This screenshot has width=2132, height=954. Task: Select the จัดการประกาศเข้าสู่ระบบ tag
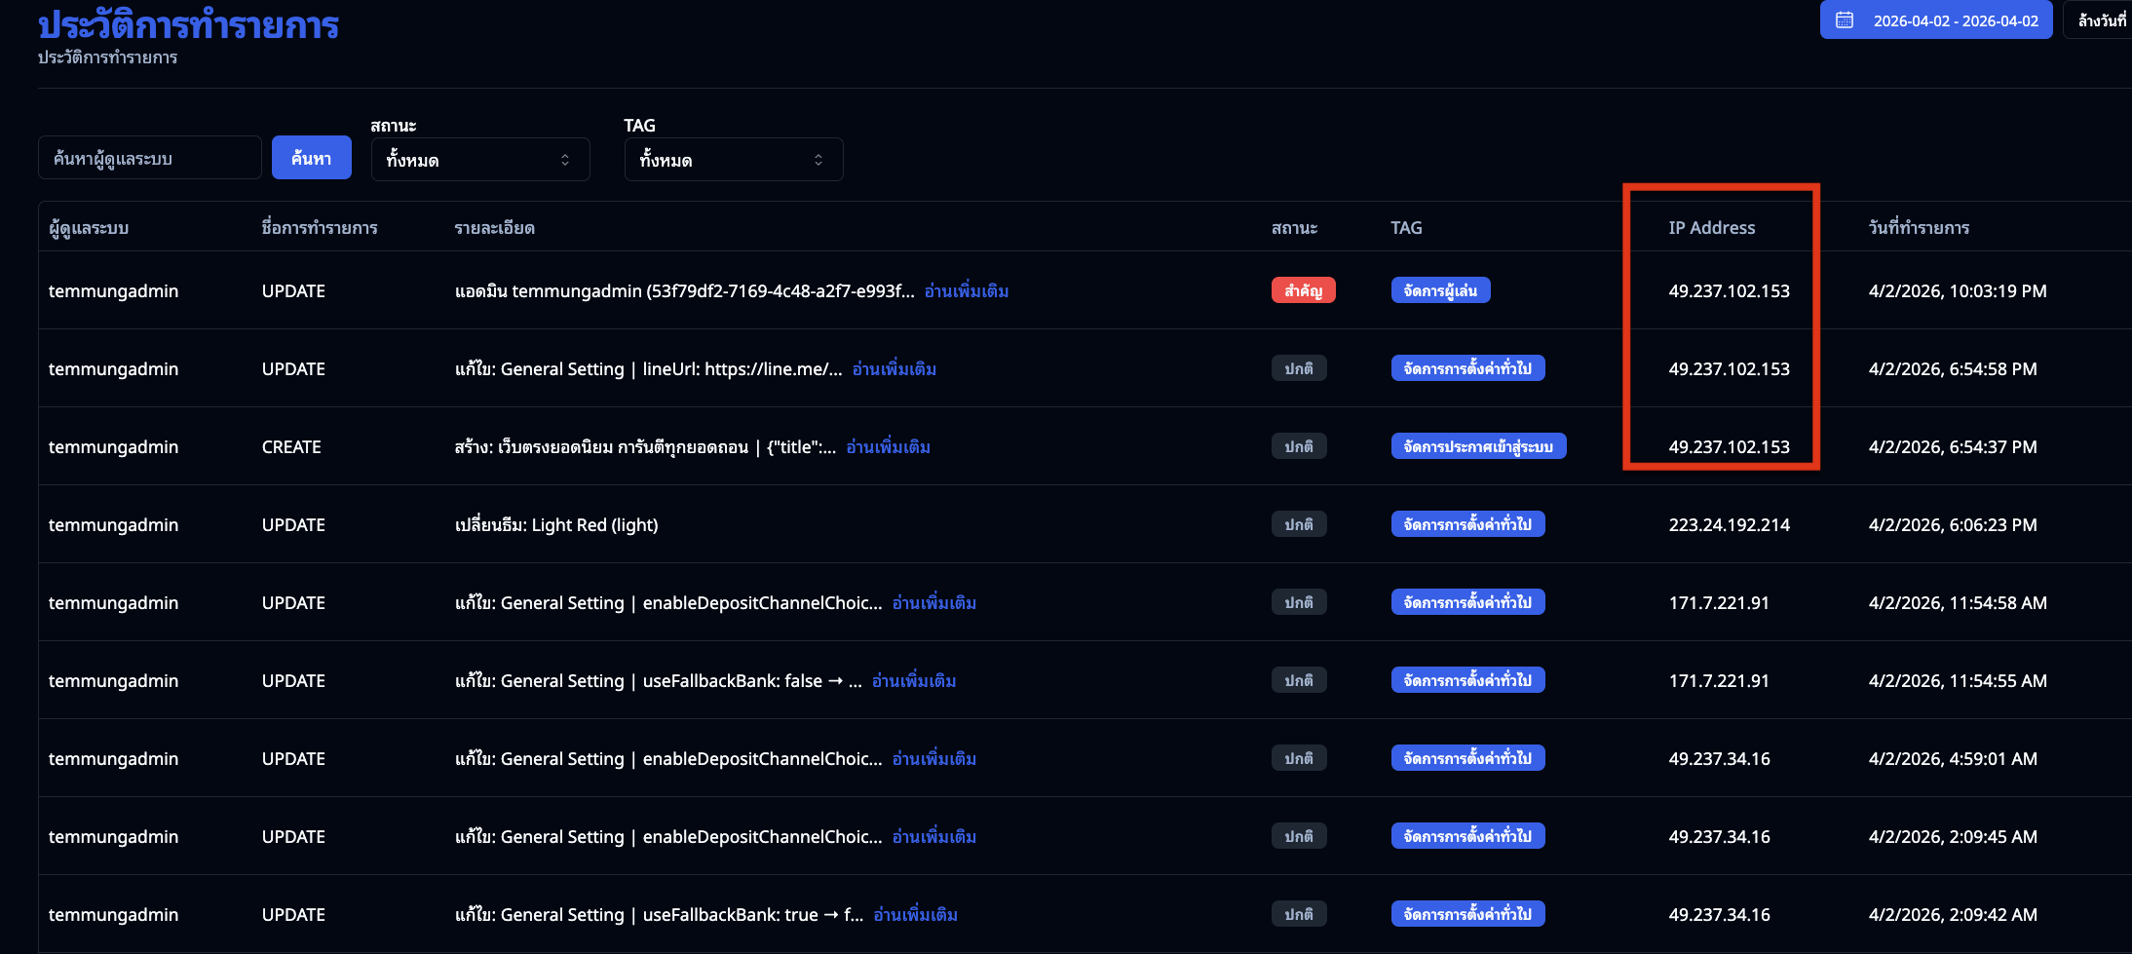click(x=1478, y=445)
